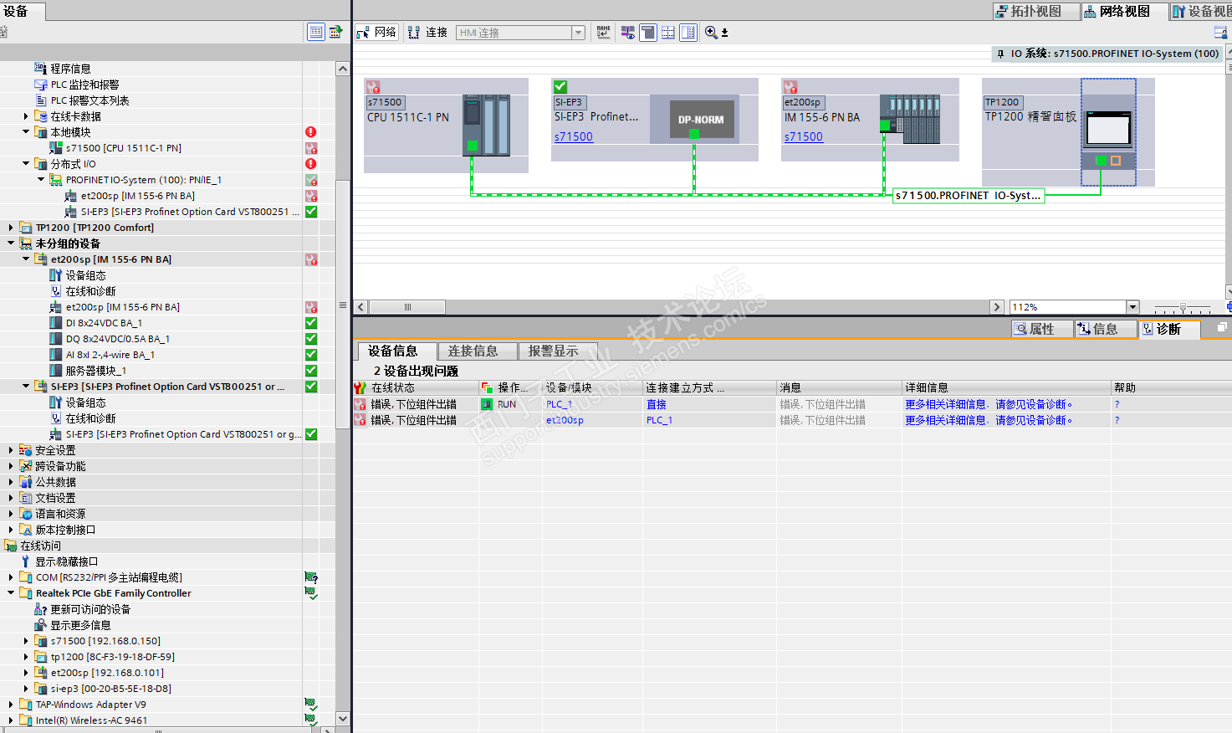Click the et200sp IM 155-6 PN BA device image
The height and width of the screenshot is (733, 1232).
pos(910,119)
